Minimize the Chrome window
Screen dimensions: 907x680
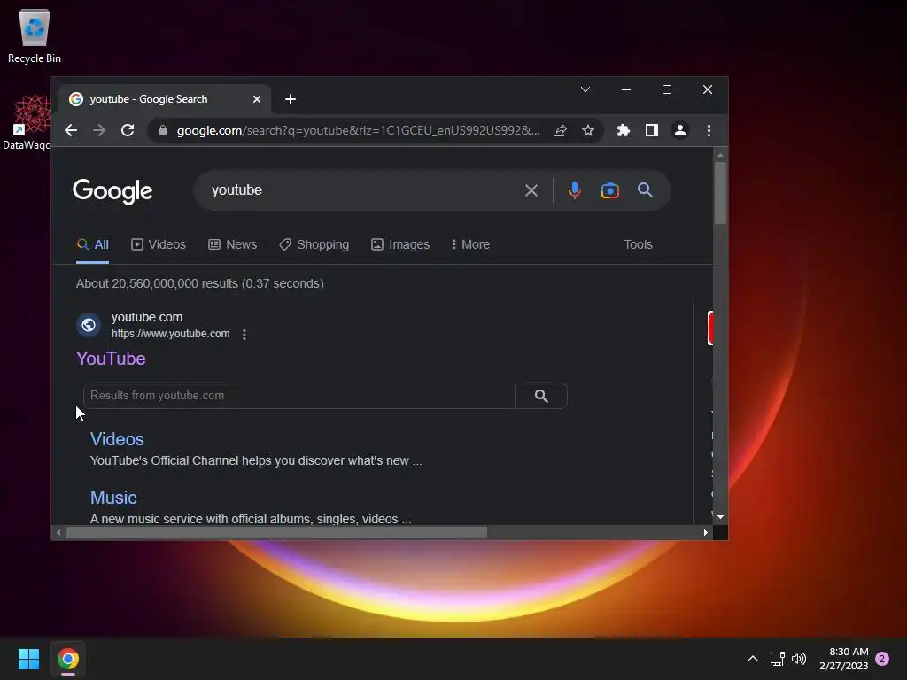[626, 89]
